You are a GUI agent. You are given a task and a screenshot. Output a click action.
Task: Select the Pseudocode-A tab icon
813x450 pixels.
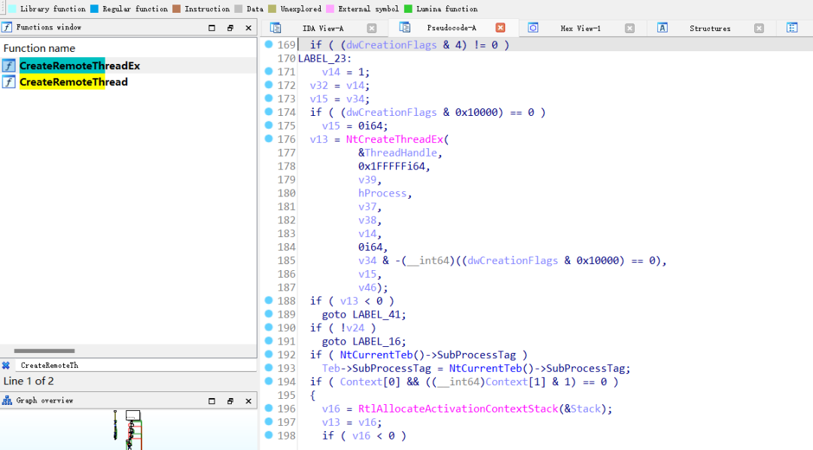coord(405,27)
